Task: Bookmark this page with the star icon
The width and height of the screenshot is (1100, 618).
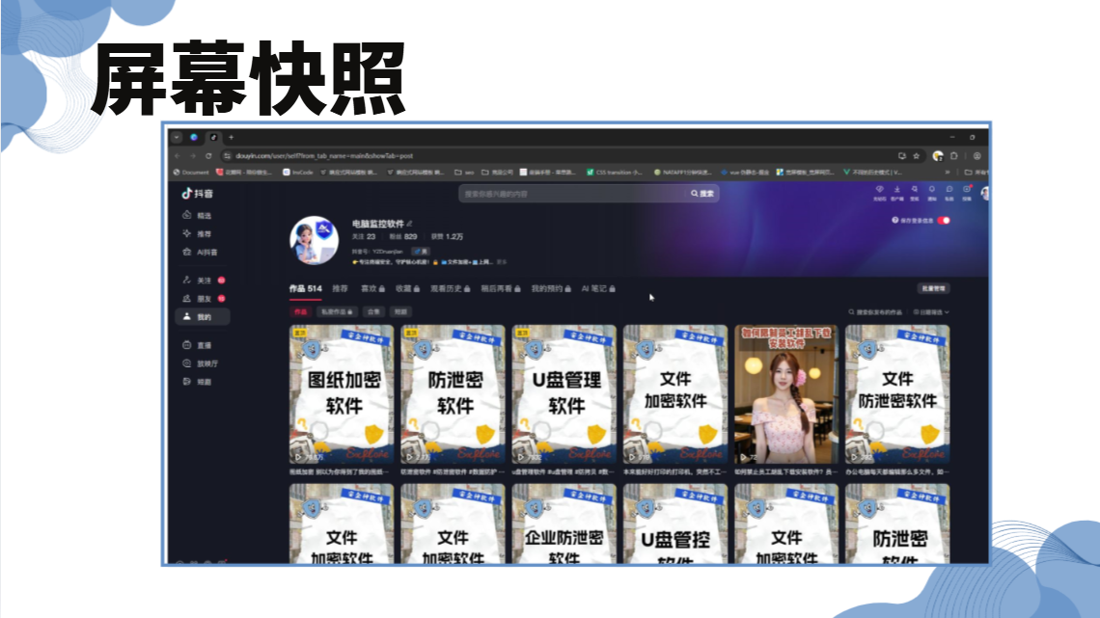Action: [x=917, y=155]
